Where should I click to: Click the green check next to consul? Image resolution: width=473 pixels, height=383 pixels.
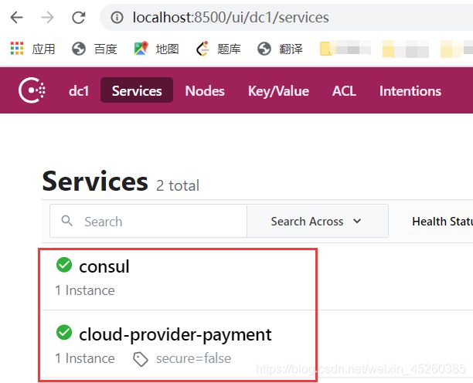click(64, 265)
